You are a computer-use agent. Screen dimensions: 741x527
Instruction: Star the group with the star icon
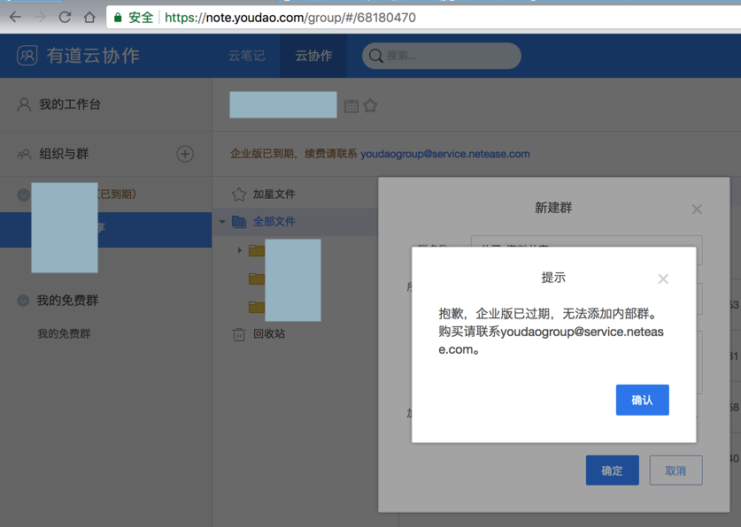(370, 106)
